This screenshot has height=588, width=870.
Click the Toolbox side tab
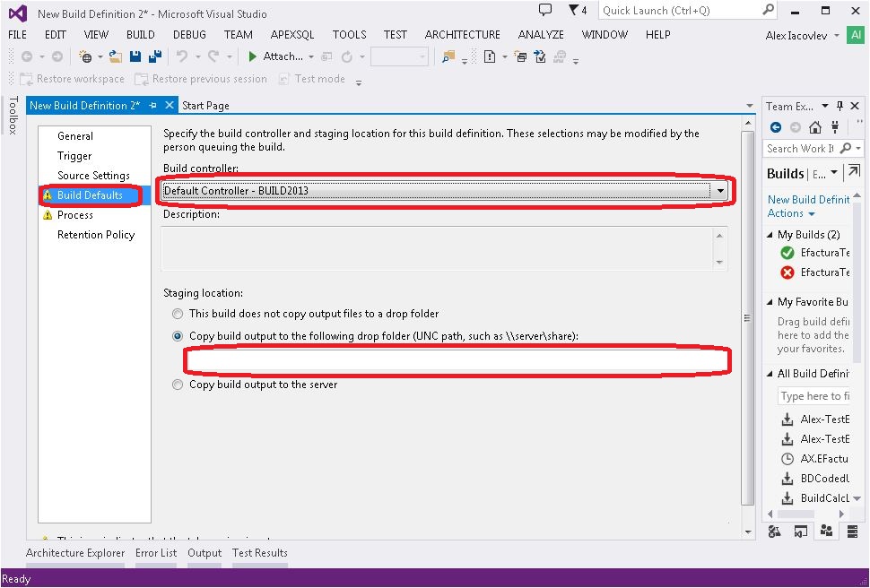pyautogui.click(x=13, y=116)
